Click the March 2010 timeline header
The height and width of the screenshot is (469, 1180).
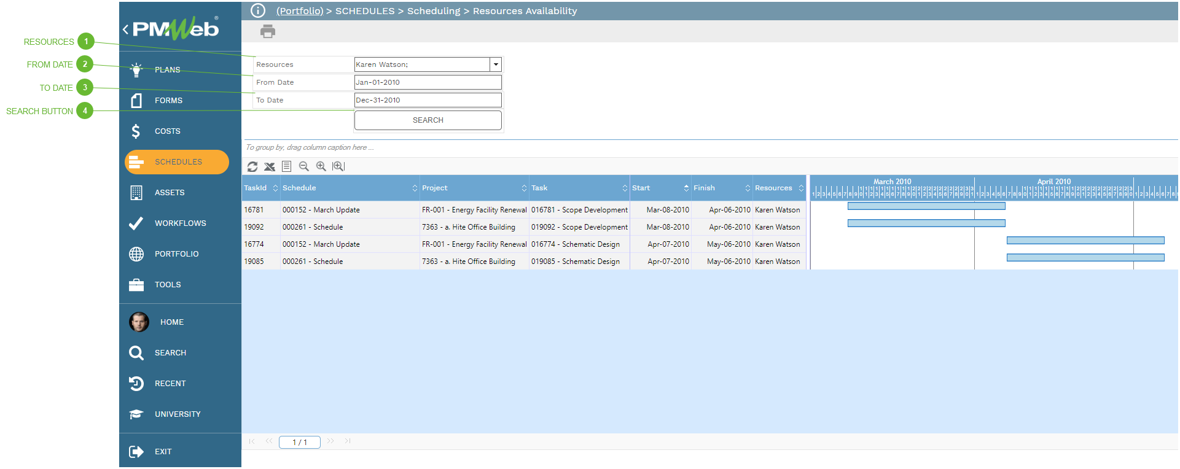[893, 182]
